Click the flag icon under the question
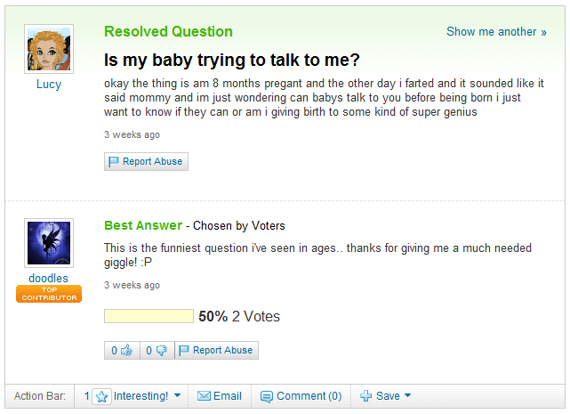Screen dimensions: 570x414 [114, 161]
